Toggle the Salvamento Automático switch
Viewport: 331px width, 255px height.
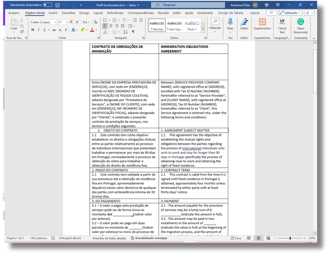click(48, 5)
